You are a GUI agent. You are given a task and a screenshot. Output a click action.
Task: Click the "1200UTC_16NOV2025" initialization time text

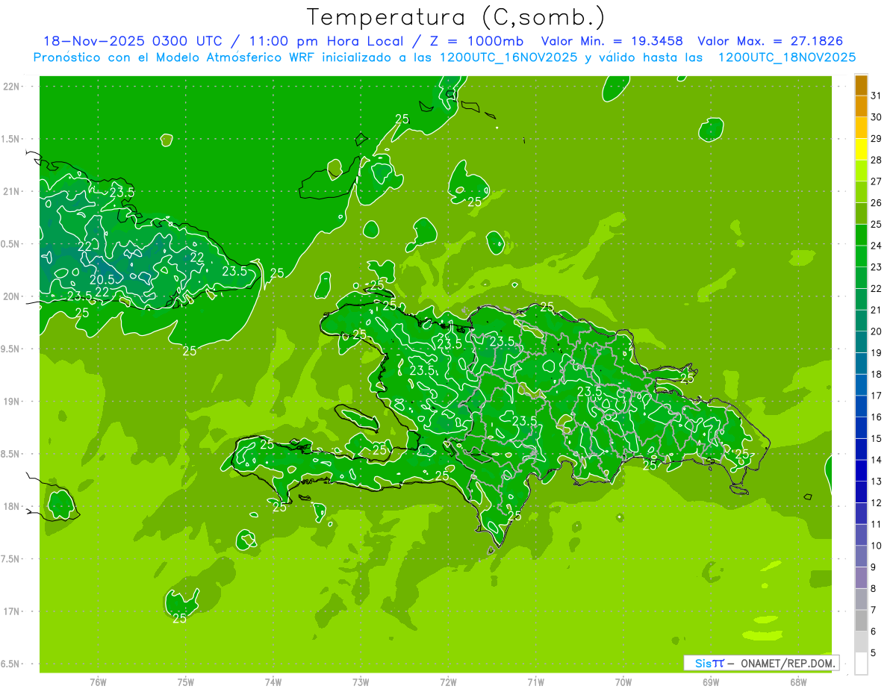tap(508, 57)
